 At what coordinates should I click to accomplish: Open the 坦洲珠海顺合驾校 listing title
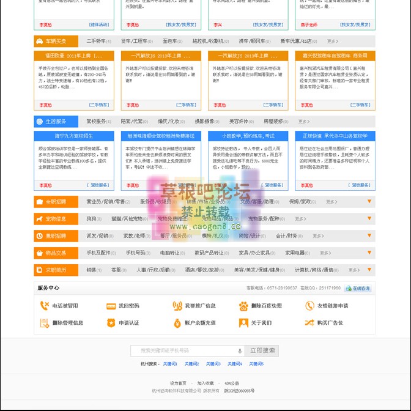161,136
